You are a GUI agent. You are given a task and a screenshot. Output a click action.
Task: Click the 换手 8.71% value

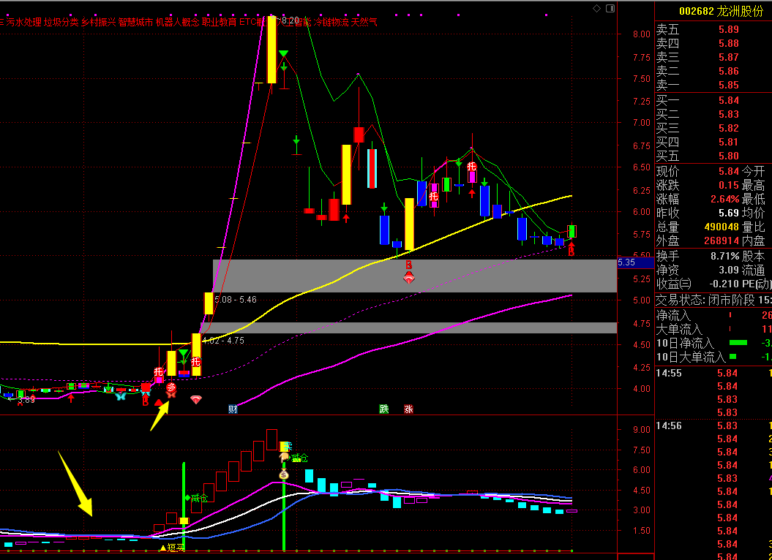click(724, 256)
